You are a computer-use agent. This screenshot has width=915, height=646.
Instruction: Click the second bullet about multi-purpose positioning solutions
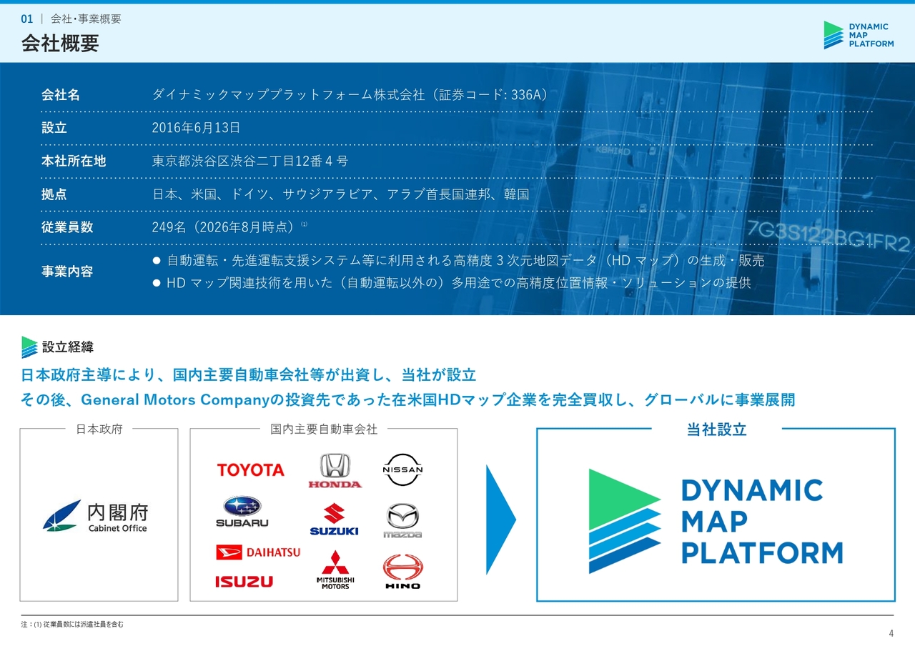(x=452, y=283)
